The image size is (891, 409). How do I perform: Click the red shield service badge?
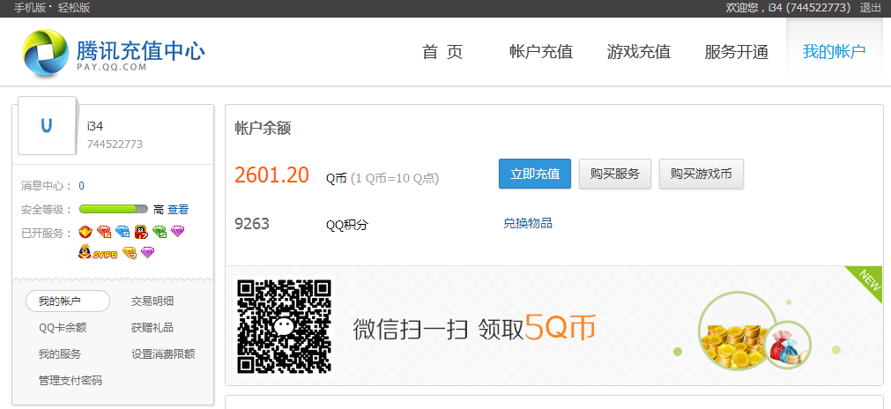pos(85,232)
